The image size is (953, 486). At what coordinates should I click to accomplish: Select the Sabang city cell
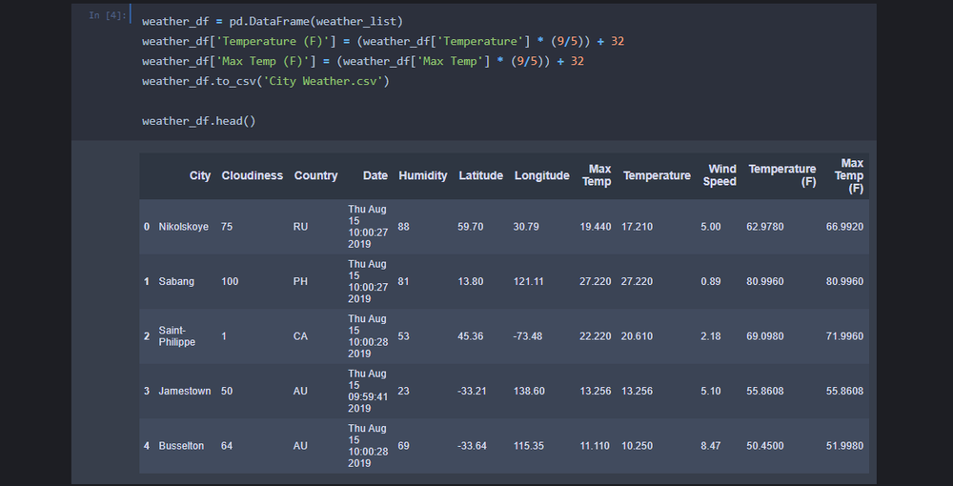[x=176, y=281]
